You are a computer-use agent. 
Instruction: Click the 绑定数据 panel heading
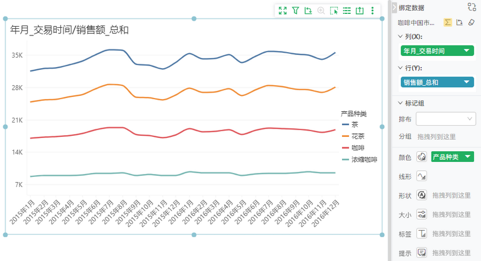click(x=412, y=8)
